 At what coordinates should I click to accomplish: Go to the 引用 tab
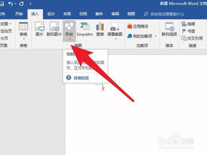tap(83, 14)
